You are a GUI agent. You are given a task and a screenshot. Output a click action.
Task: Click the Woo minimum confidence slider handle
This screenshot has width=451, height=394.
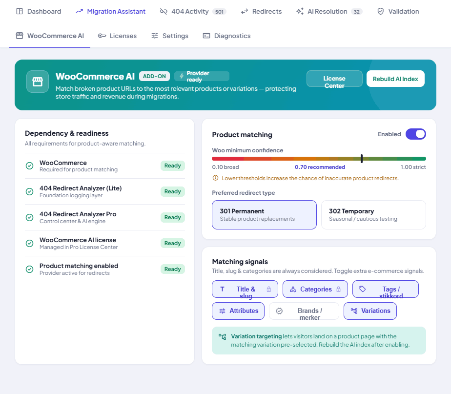coord(362,159)
